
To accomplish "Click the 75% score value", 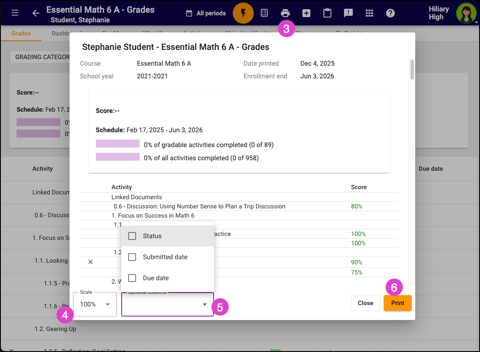I will pos(356,272).
